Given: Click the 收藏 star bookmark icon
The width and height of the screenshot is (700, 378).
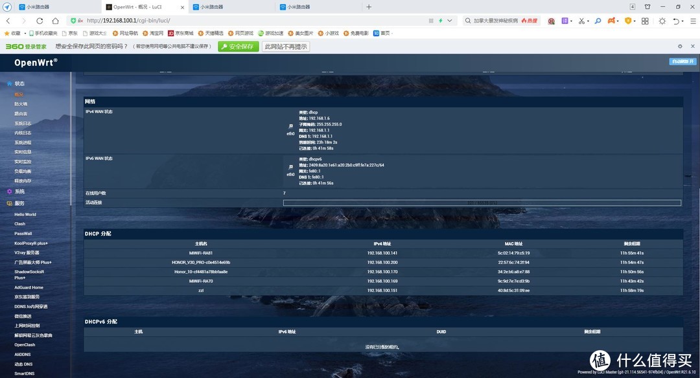Looking at the screenshot, I should pyautogui.click(x=7, y=33).
